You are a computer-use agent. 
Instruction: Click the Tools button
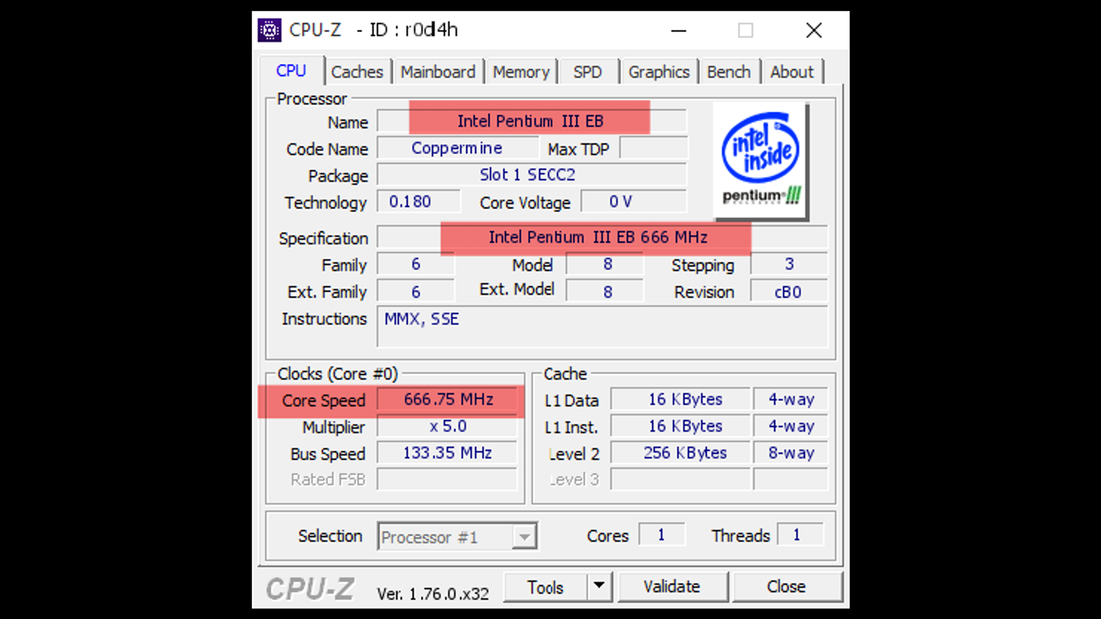point(545,587)
